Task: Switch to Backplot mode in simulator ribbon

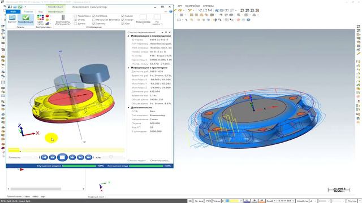Action: tap(12, 19)
